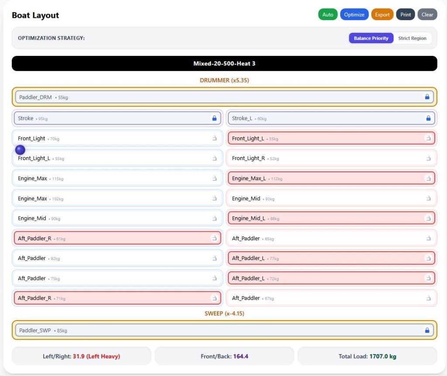Select the Aft_Paddler 65kg paddler name
Screen dimensions: 447x376
point(246,239)
